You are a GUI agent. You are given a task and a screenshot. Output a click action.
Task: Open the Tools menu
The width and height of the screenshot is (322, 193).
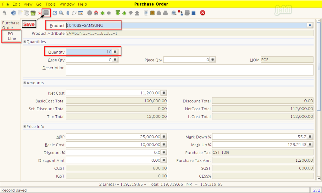point(51,4)
